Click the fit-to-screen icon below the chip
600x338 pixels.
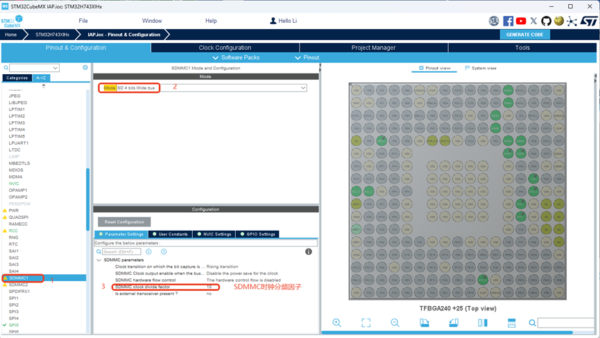pyautogui.click(x=366, y=323)
